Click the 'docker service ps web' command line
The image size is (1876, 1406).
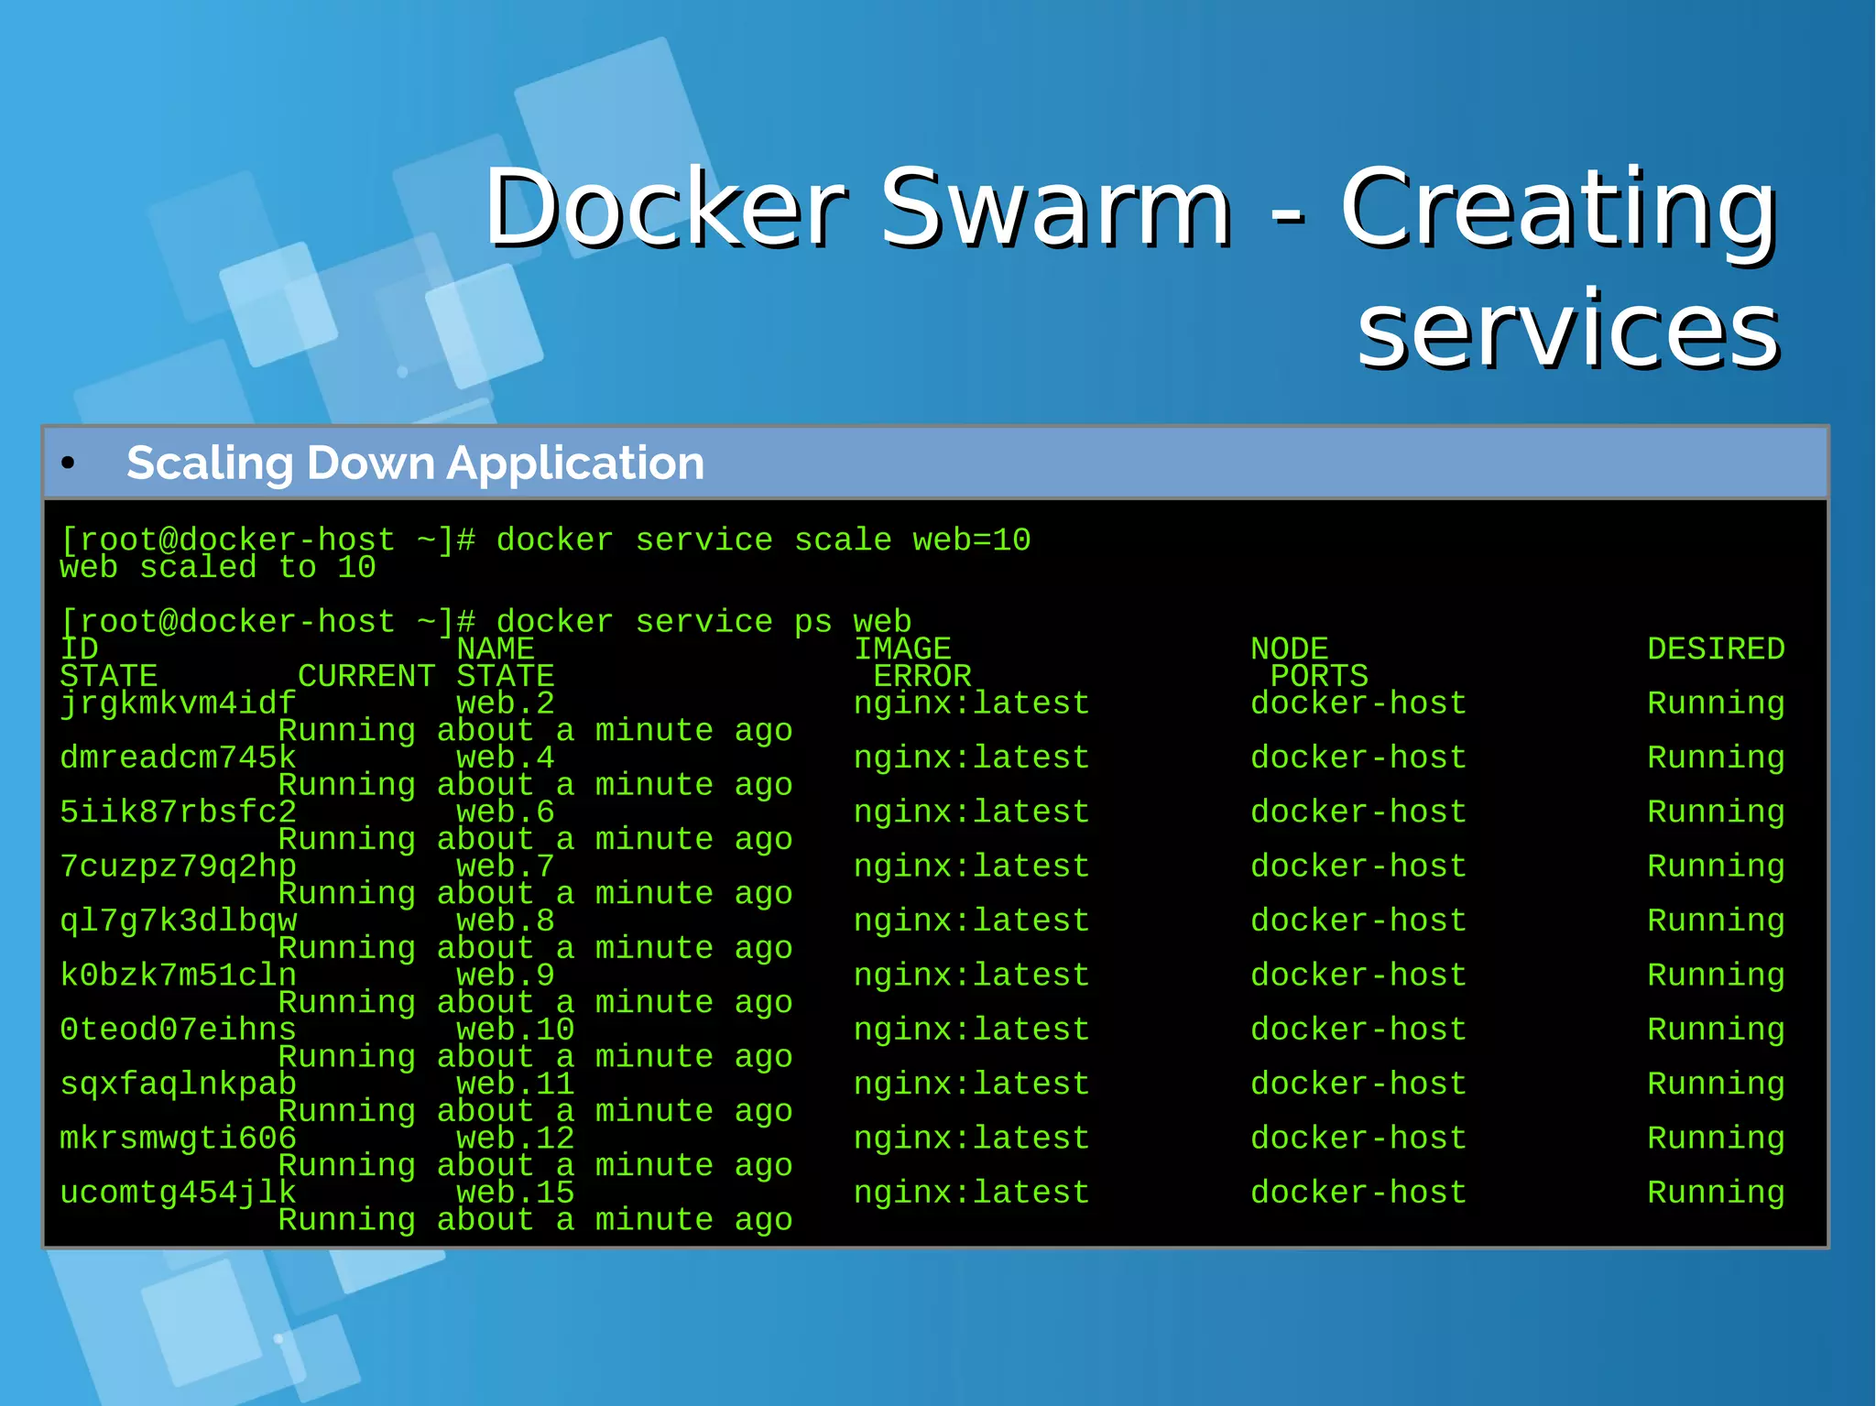click(x=485, y=622)
